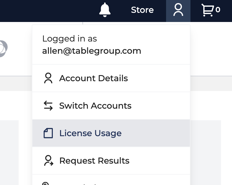The image size is (232, 185).
Task: Click the License Usage document icon
Action: coord(48,133)
